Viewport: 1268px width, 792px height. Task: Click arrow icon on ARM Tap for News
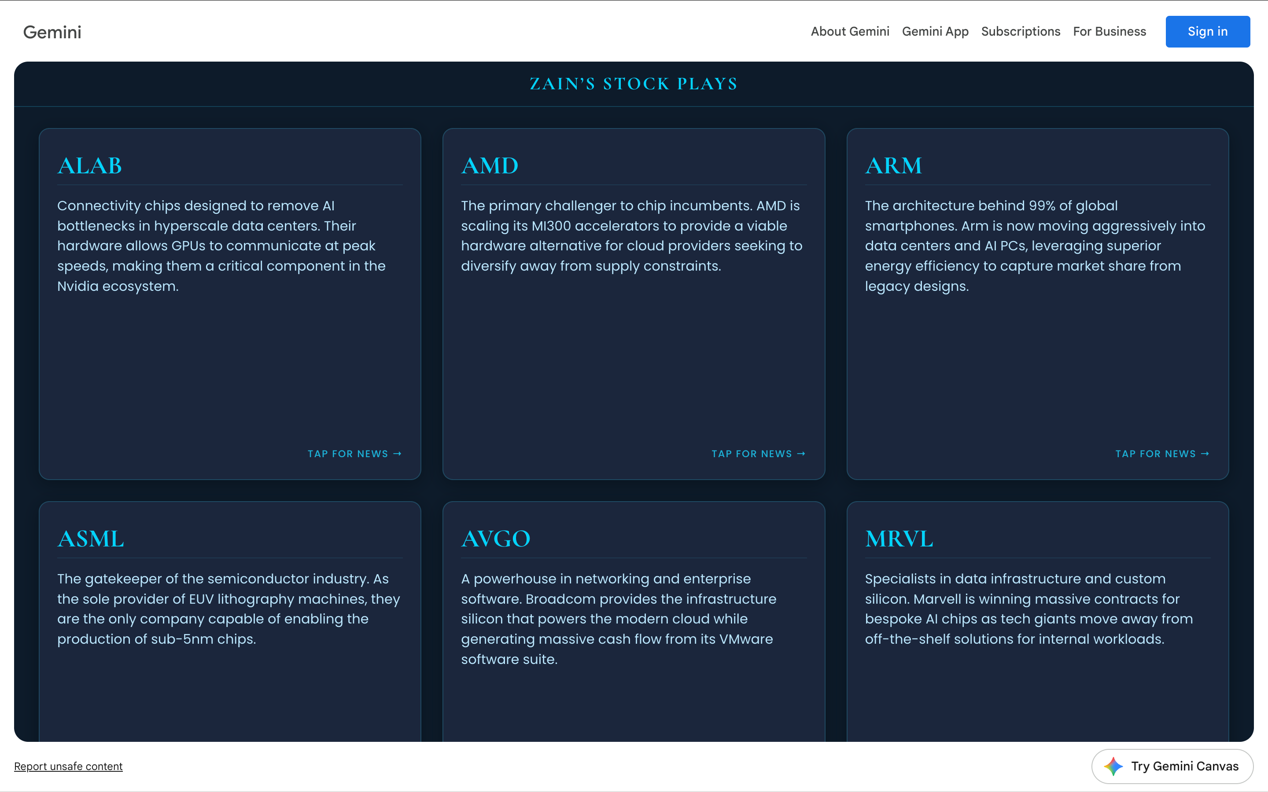[x=1205, y=454]
